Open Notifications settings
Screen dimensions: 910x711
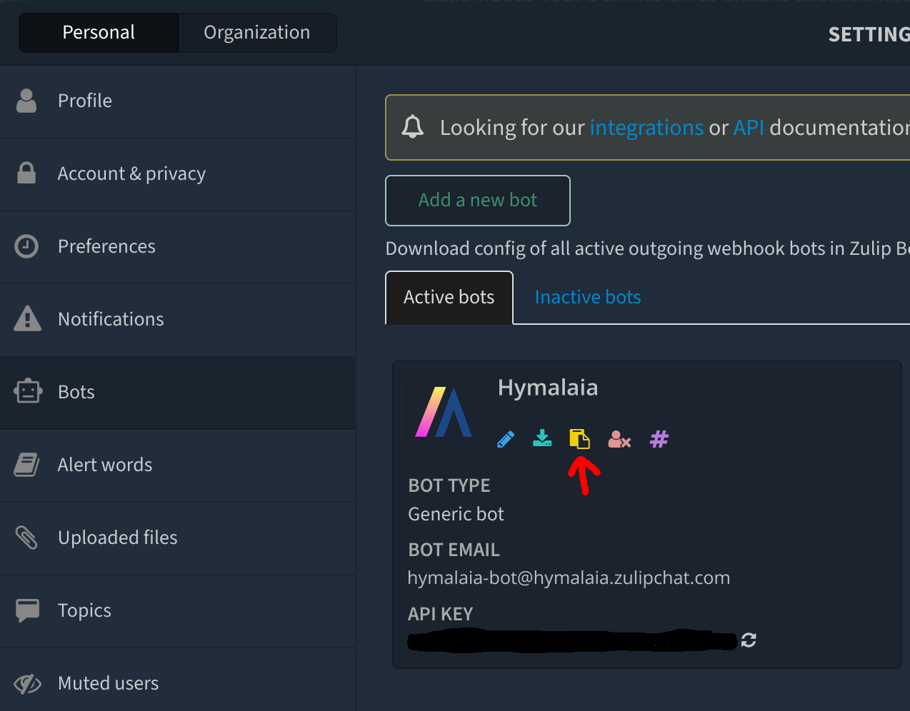[x=178, y=319]
